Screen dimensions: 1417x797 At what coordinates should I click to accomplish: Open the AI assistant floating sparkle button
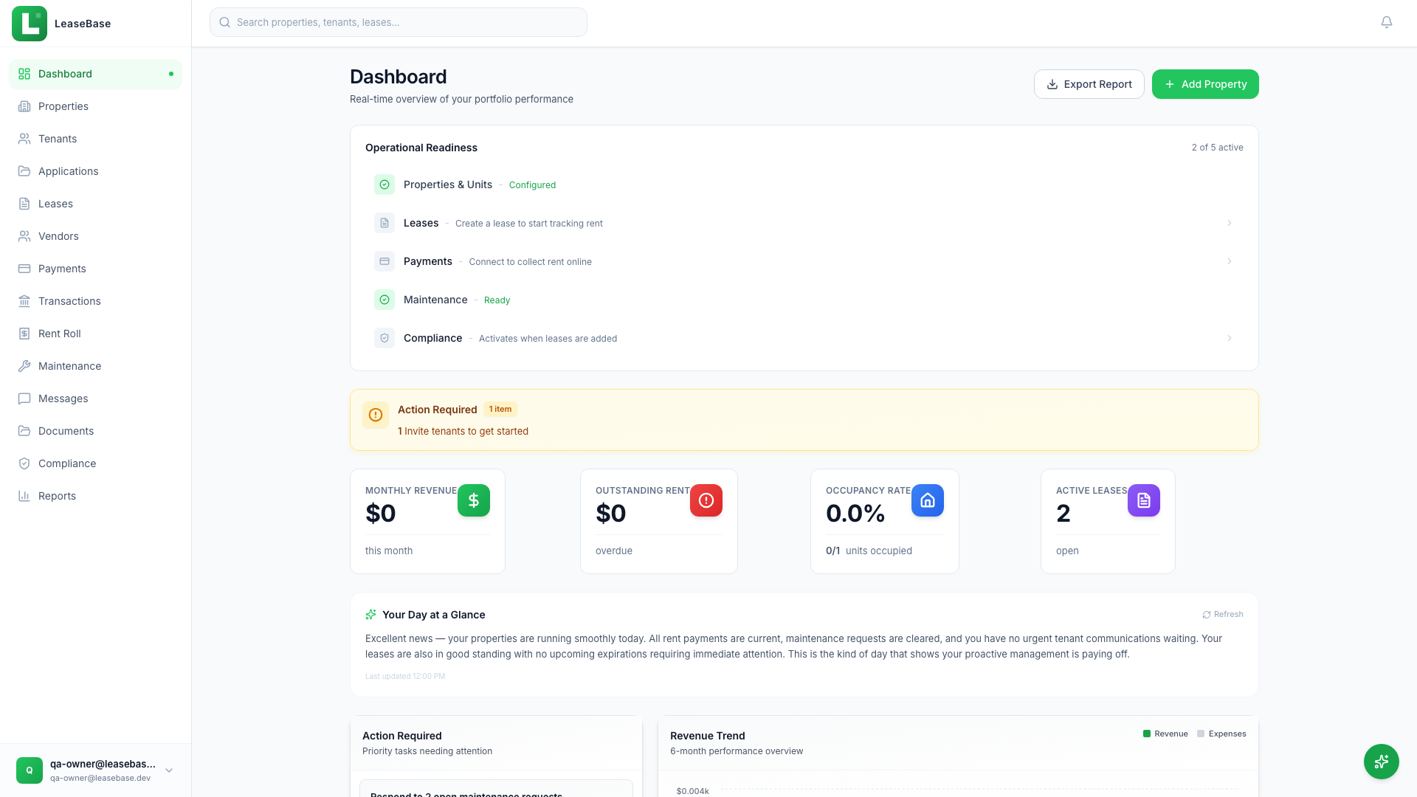1382,762
